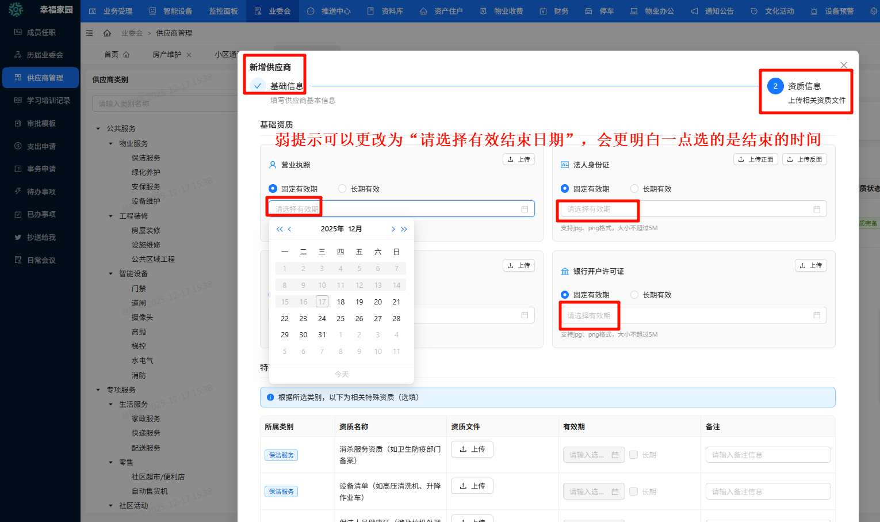Click the 设备预警 alarm icon in the top navigation
This screenshot has height=522, width=880.
coord(814,11)
